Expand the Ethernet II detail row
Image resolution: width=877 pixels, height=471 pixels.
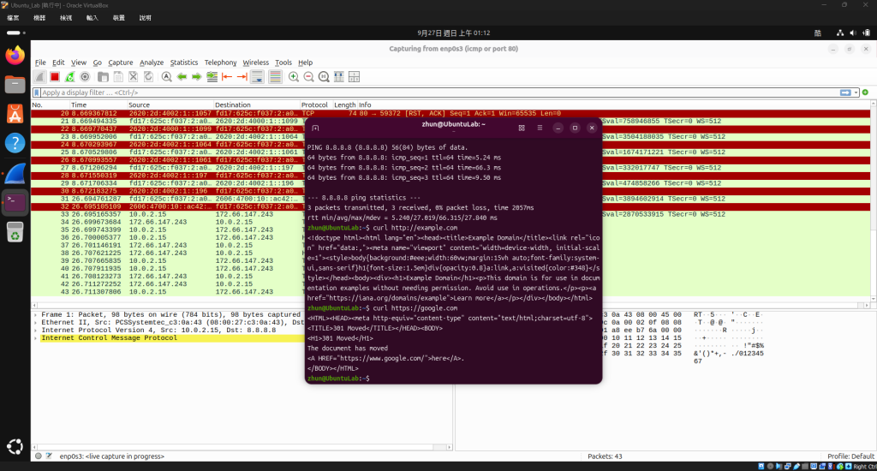(35, 323)
